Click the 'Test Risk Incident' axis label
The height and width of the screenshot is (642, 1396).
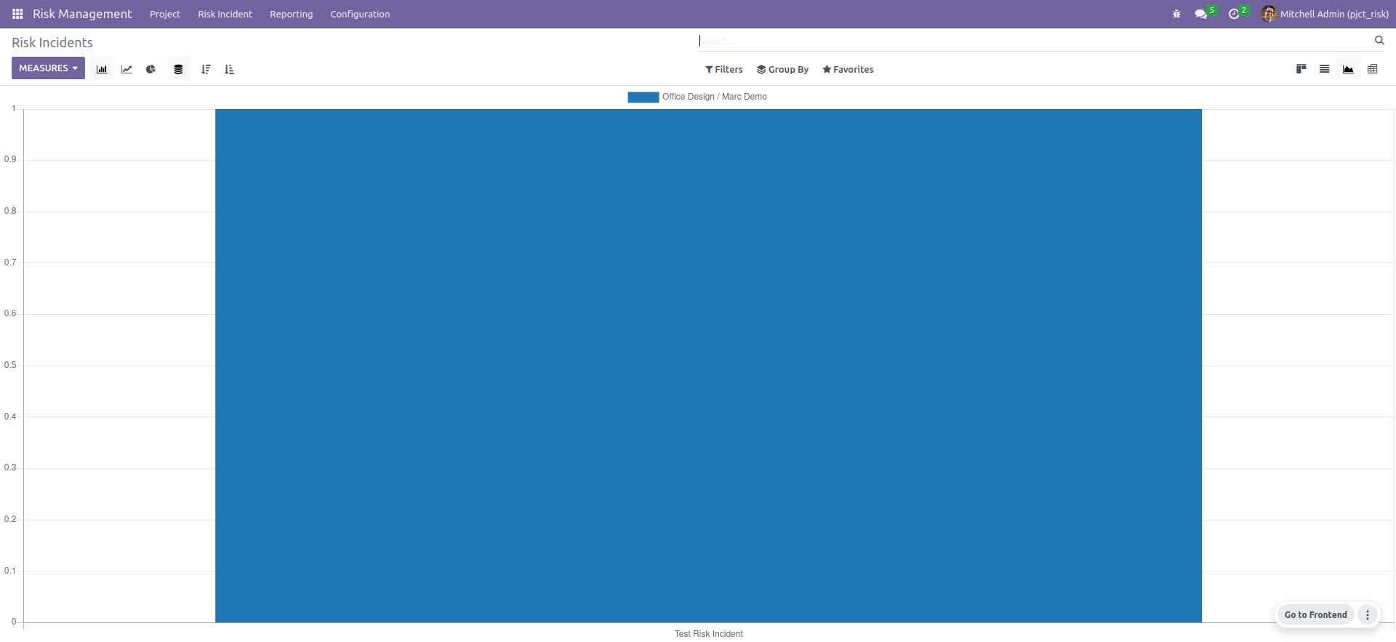click(x=708, y=634)
